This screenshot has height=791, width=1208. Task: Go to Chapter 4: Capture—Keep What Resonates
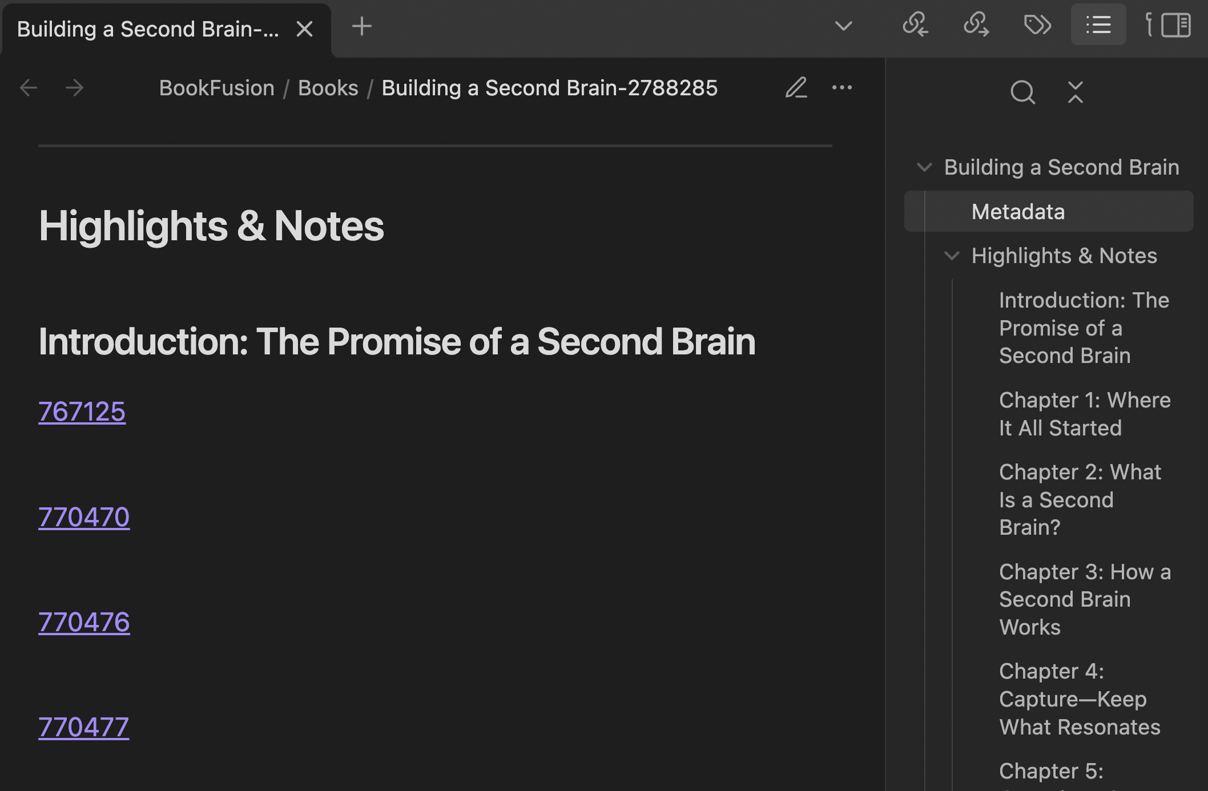(1080, 699)
